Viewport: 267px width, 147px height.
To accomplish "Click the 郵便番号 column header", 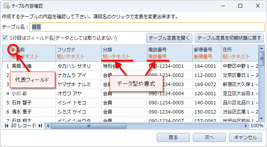I will pos(207,53).
